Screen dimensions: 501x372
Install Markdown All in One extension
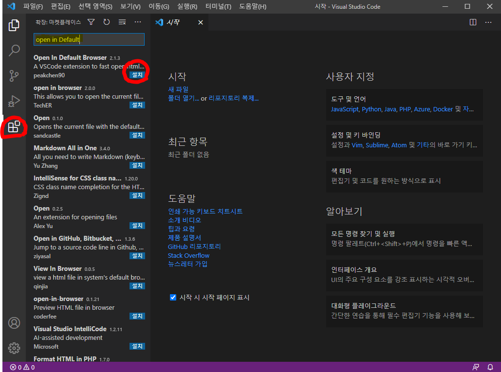(137, 165)
